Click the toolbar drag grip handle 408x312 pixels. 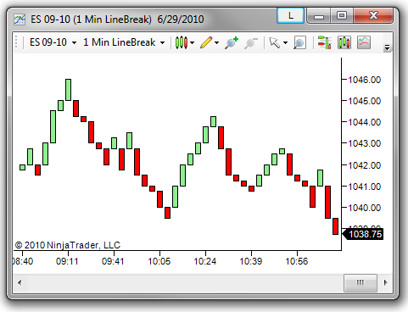pyautogui.click(x=16, y=42)
